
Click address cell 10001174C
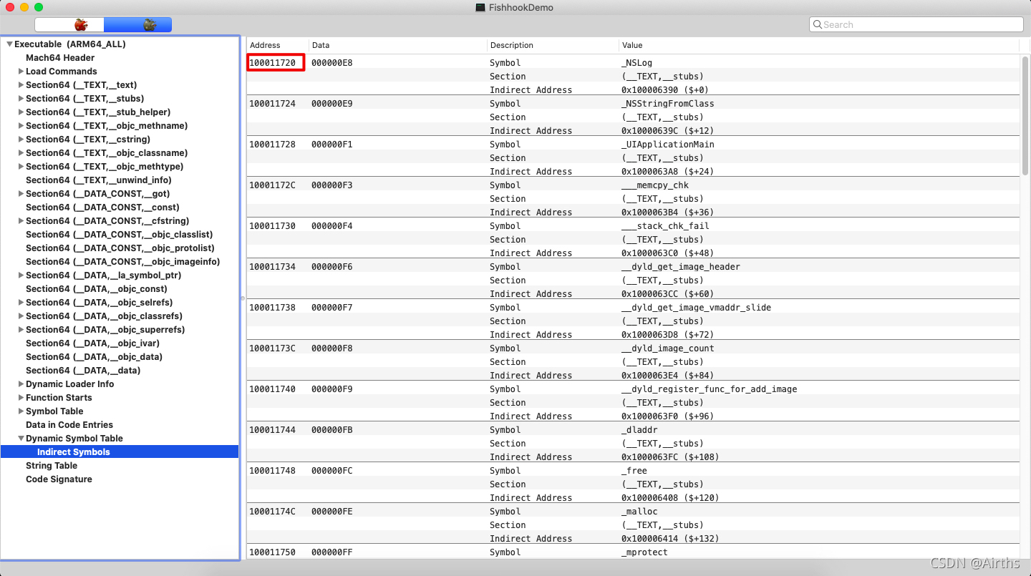click(272, 512)
